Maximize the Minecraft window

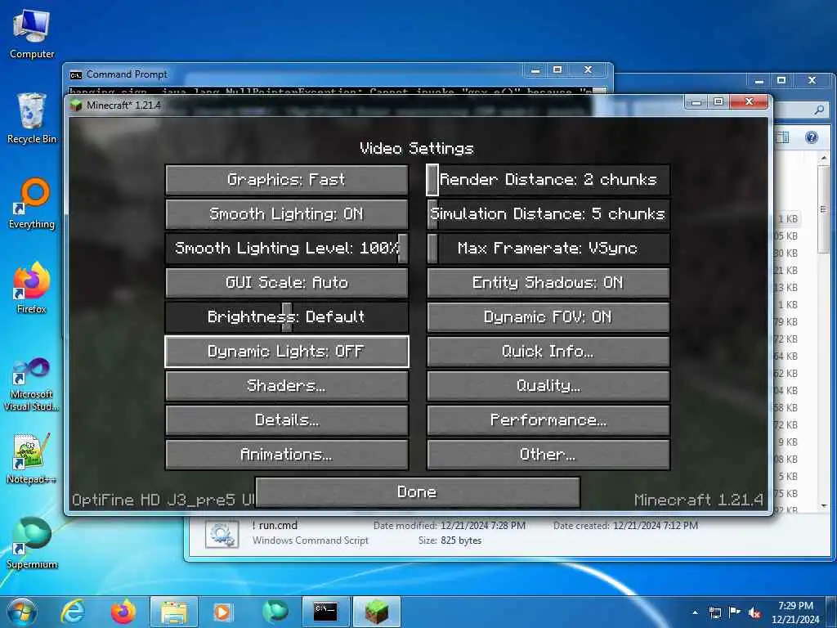point(718,101)
